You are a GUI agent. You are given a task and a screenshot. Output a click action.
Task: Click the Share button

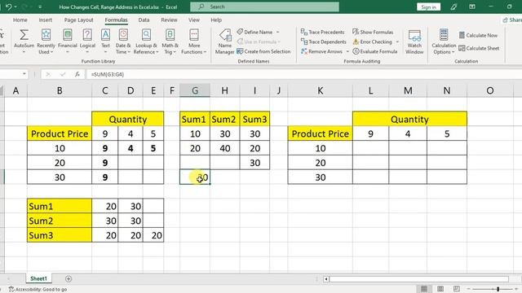tap(512, 20)
